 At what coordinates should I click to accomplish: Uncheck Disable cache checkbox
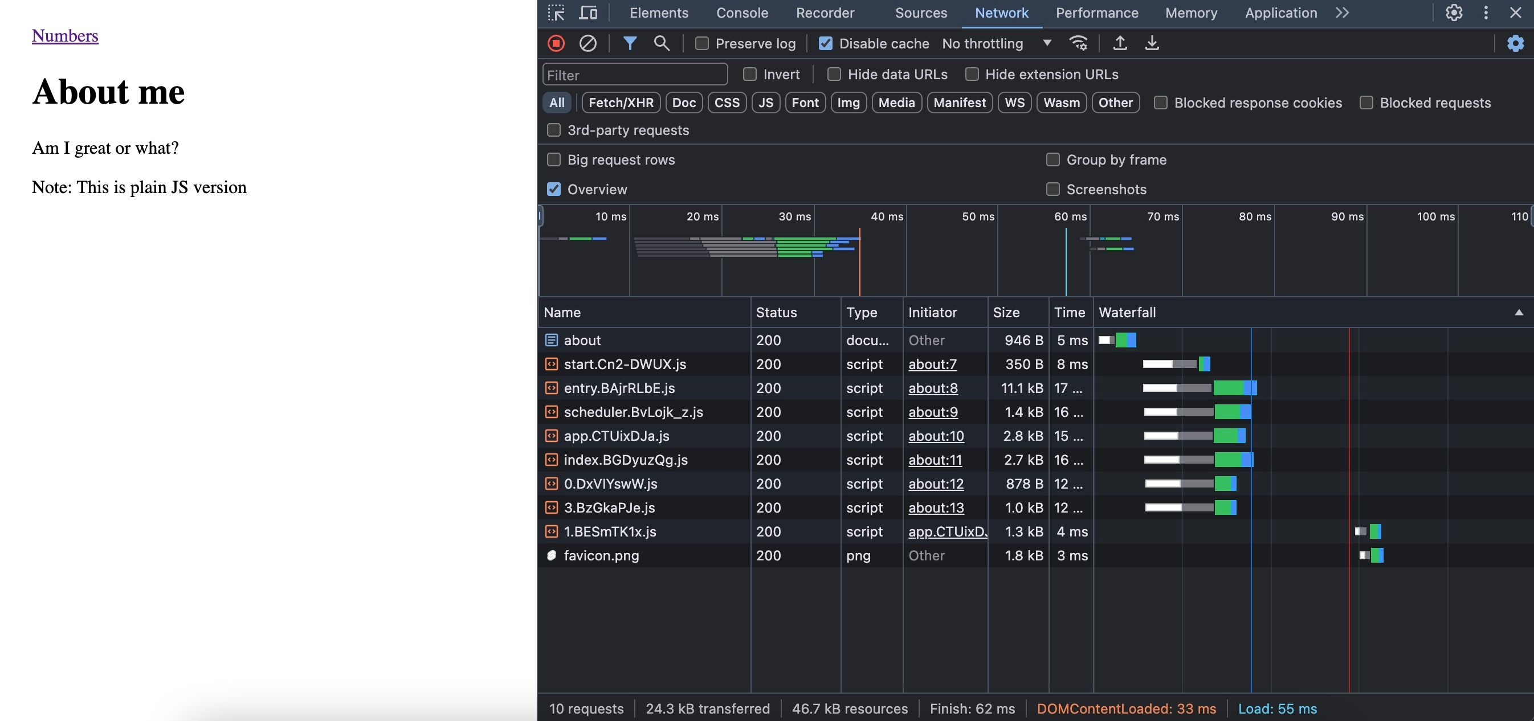click(x=825, y=43)
